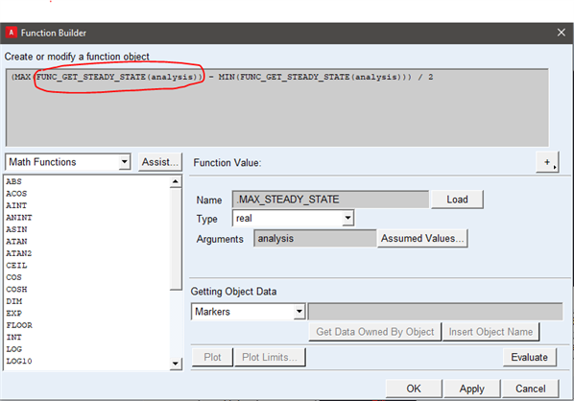Open Assumed Values... dialog
574x401 pixels.
422,239
